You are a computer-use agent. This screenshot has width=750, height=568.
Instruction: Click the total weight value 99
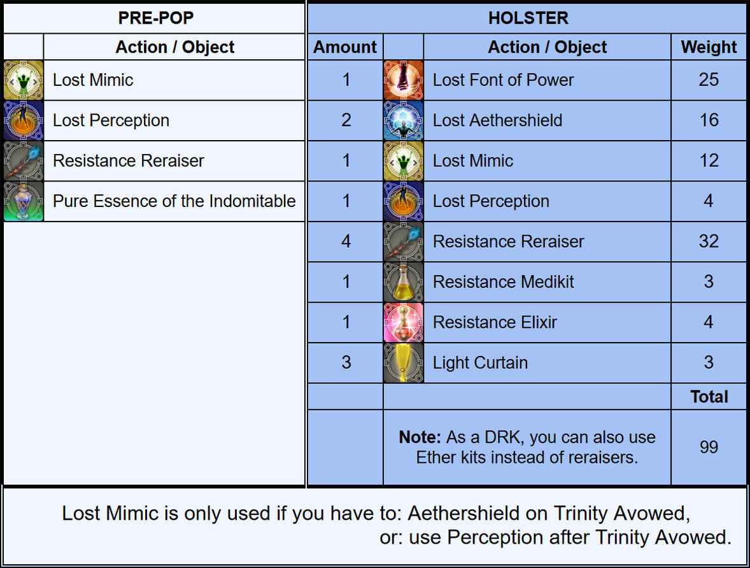coord(709,447)
